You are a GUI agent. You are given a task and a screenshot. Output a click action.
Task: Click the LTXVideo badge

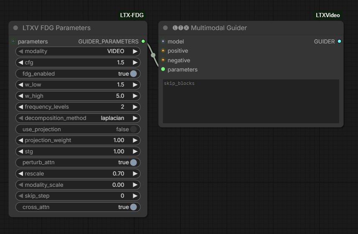tap(328, 15)
